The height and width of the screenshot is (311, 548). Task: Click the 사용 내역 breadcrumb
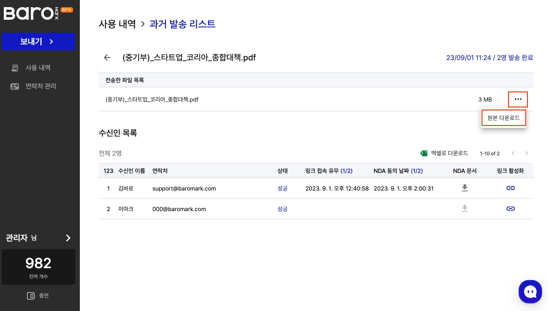point(117,24)
